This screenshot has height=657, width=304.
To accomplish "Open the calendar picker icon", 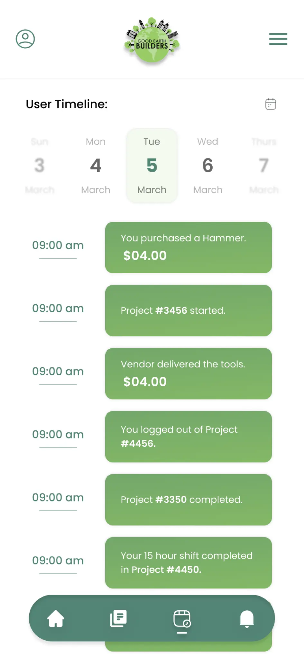I will coord(271,104).
